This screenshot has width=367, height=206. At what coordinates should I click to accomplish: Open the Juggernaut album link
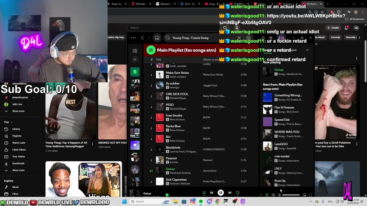pos(210,85)
